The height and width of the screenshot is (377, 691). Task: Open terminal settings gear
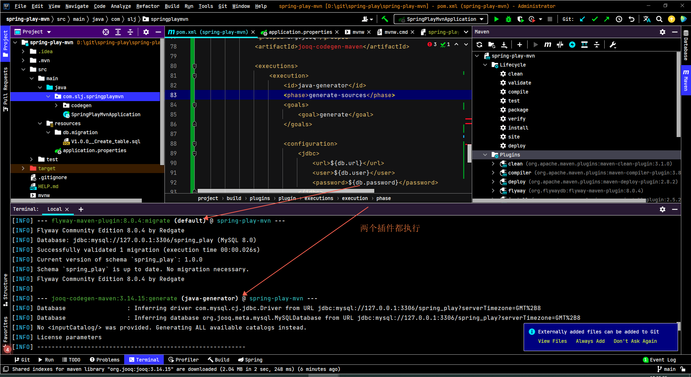pyautogui.click(x=662, y=209)
